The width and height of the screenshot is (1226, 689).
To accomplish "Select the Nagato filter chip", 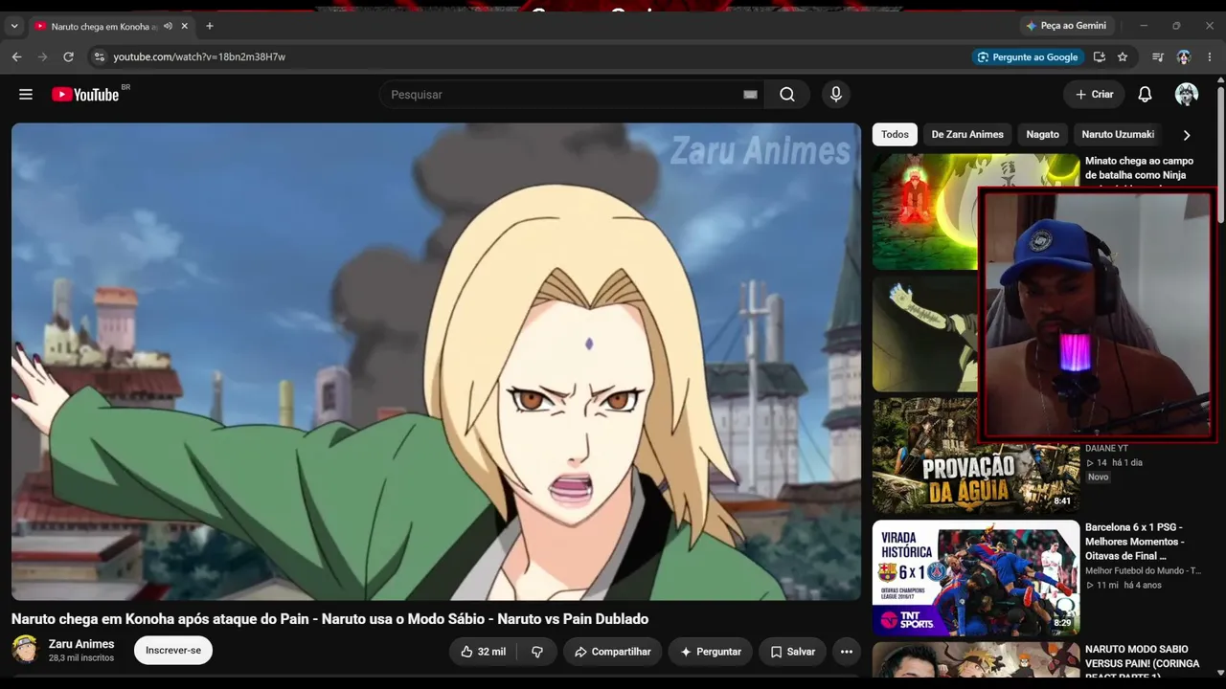I will (x=1042, y=135).
